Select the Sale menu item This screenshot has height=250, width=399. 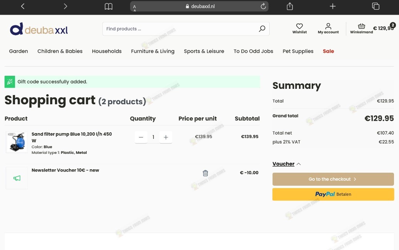[x=328, y=51]
